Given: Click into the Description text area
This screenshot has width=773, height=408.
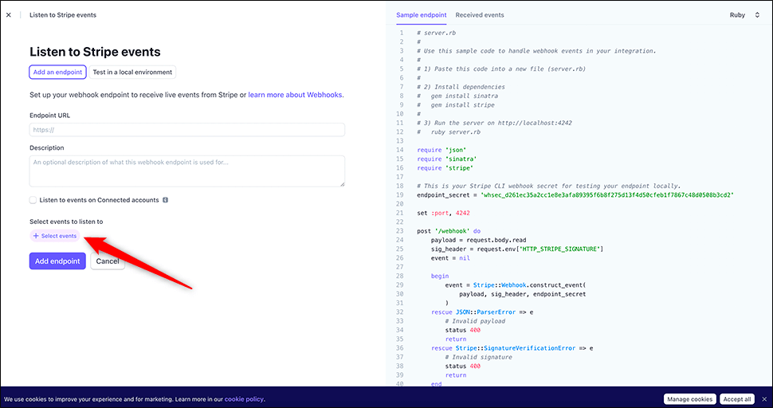Looking at the screenshot, I should [x=186, y=171].
